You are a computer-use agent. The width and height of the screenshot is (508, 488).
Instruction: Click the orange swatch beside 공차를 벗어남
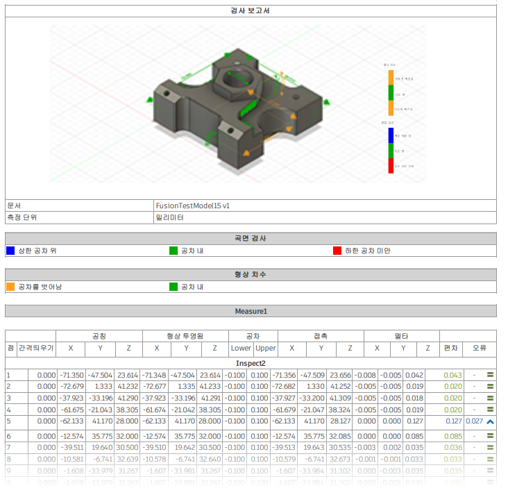[10, 287]
